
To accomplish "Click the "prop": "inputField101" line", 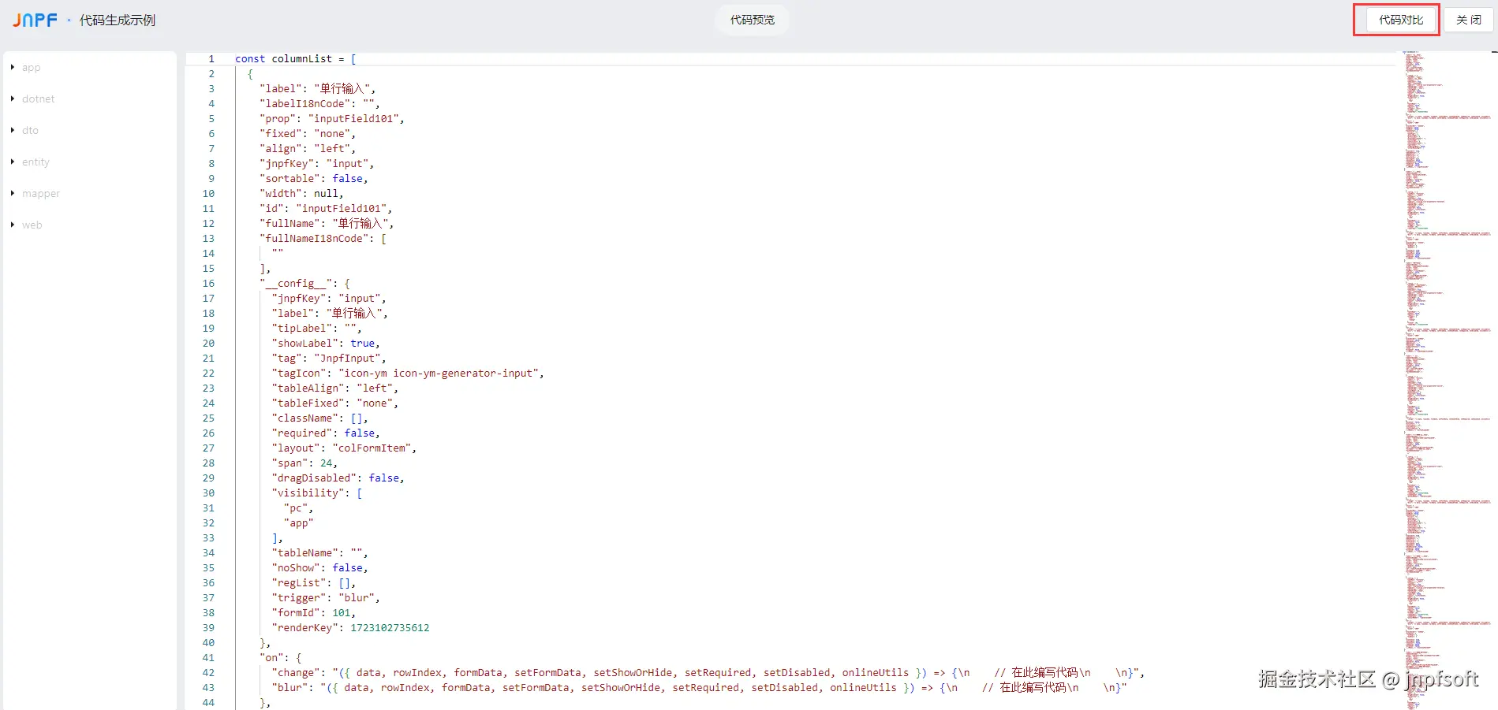I will tap(332, 119).
